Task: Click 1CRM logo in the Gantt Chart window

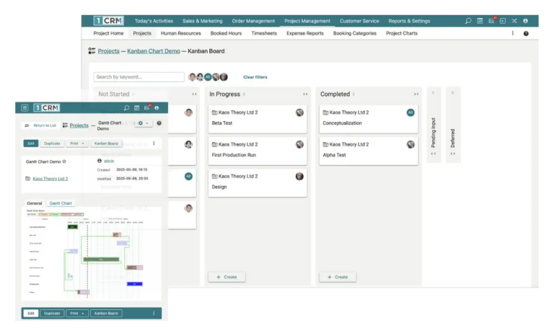Action: pos(47,107)
